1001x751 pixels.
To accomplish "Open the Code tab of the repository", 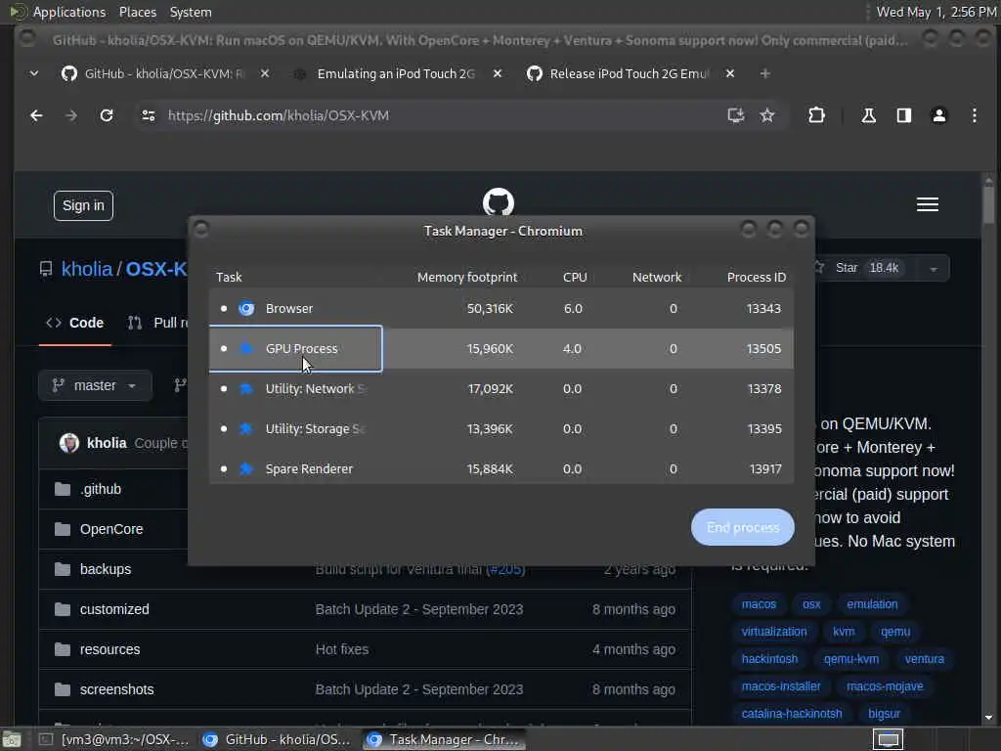I will (75, 323).
